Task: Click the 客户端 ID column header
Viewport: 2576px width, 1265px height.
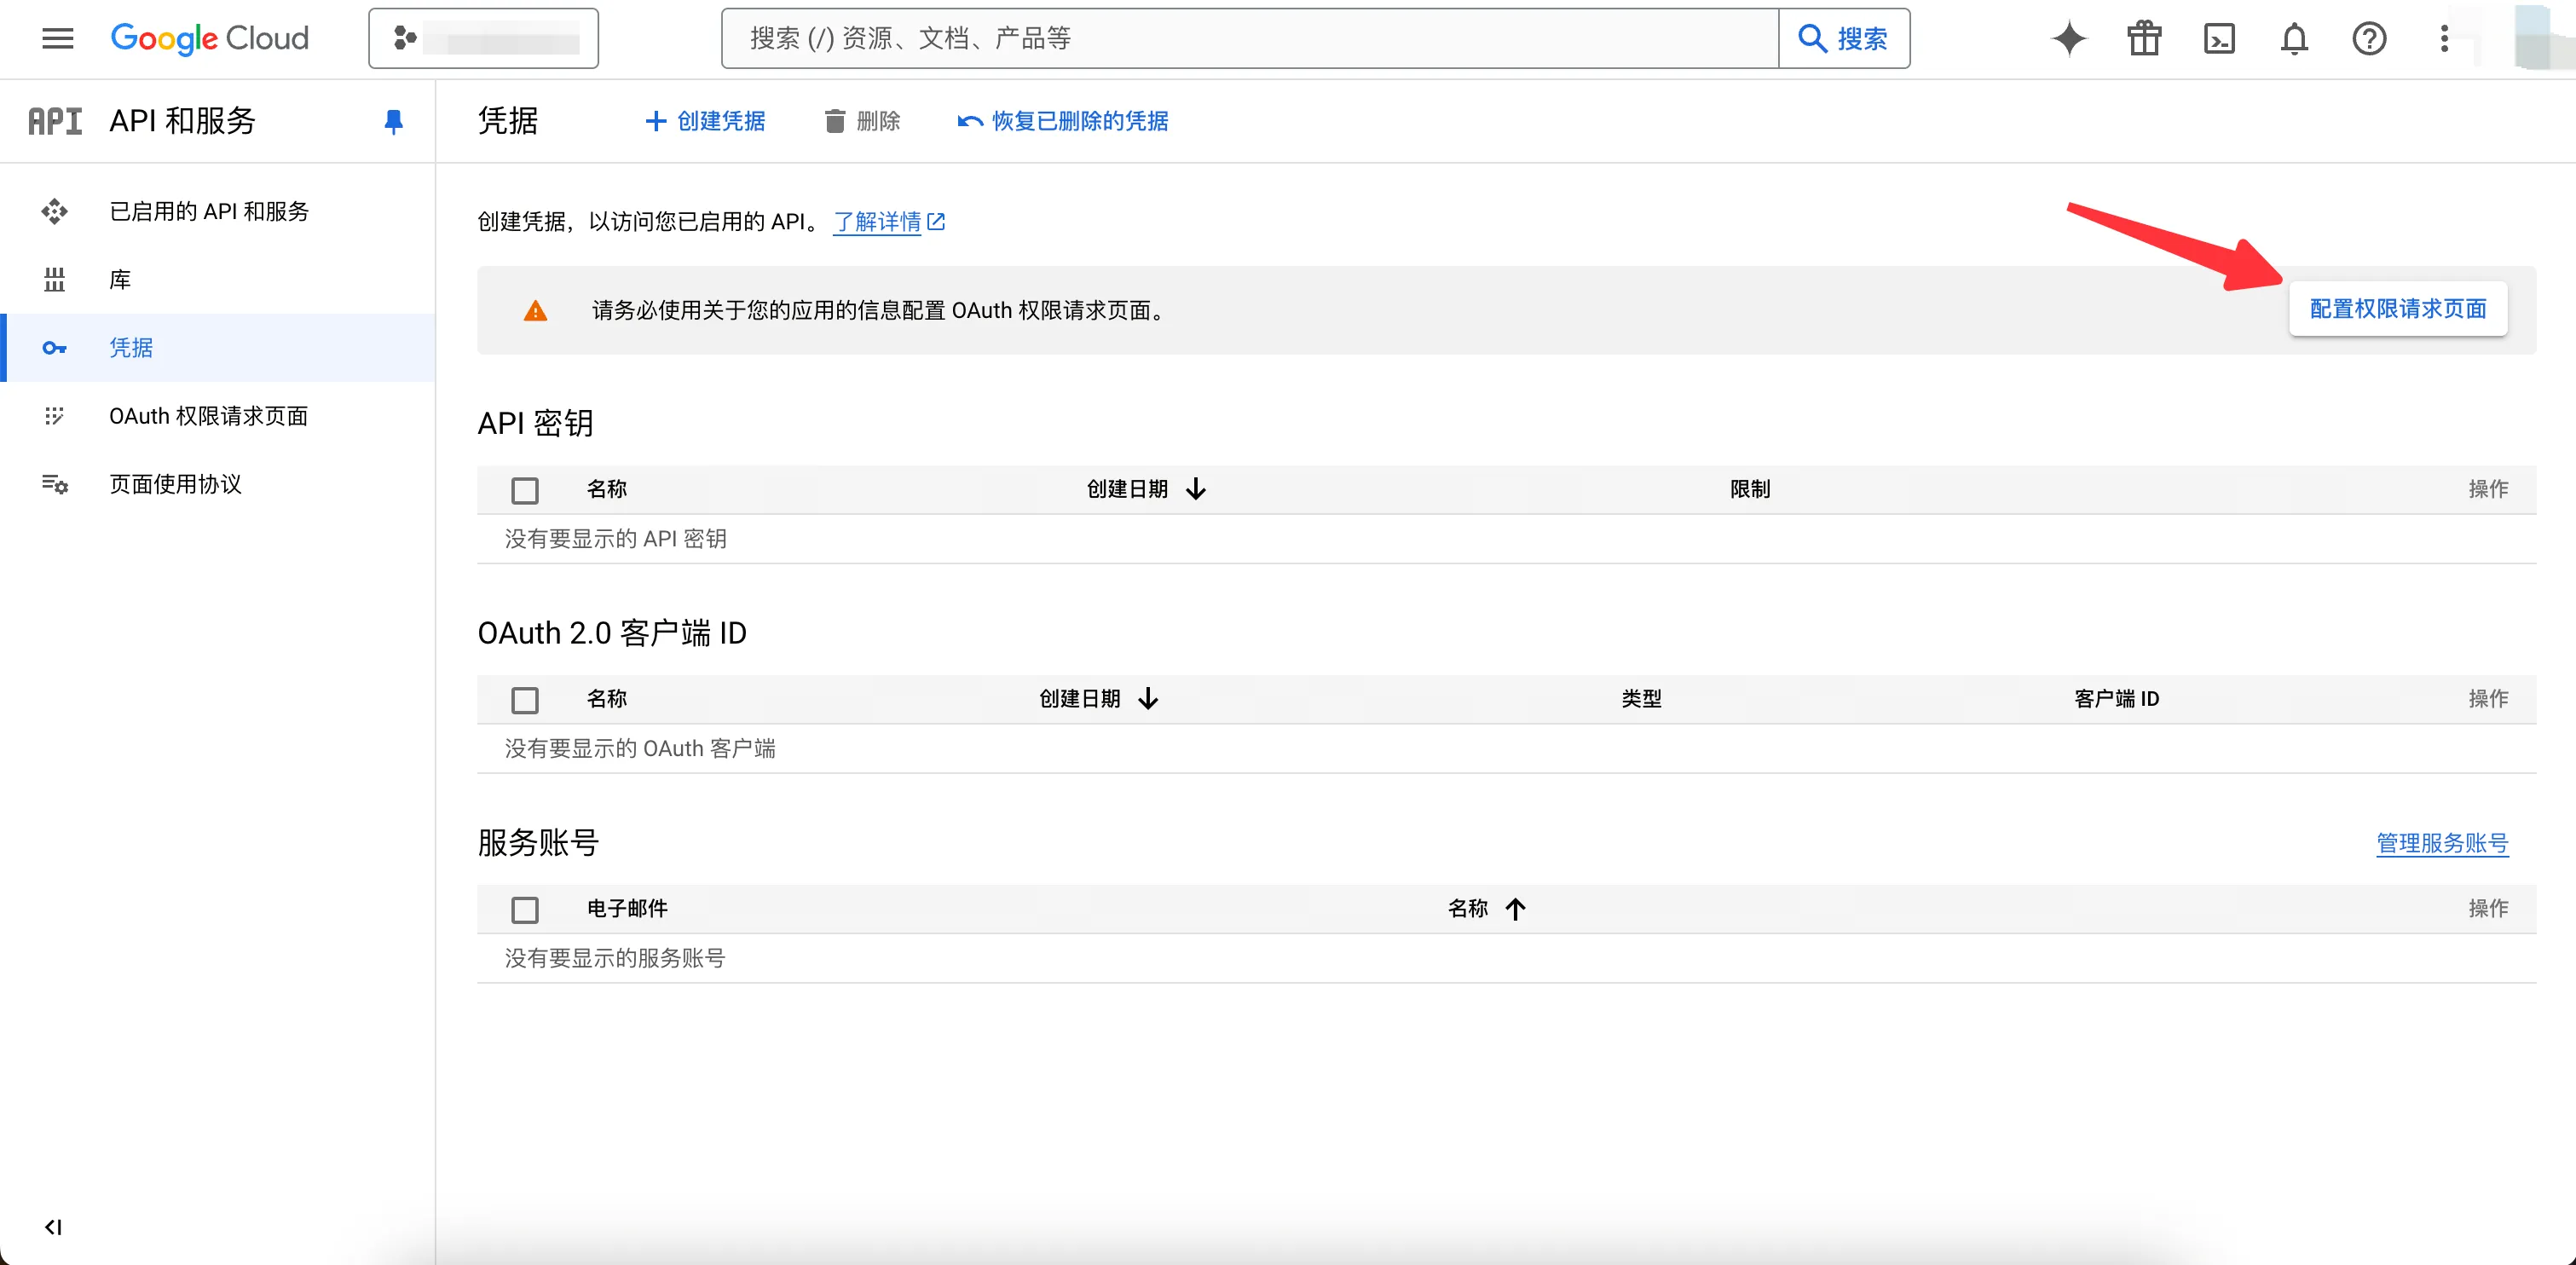Action: [x=2116, y=698]
